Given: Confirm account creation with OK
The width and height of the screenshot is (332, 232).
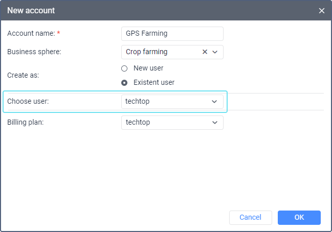Looking at the screenshot, I should point(299,218).
